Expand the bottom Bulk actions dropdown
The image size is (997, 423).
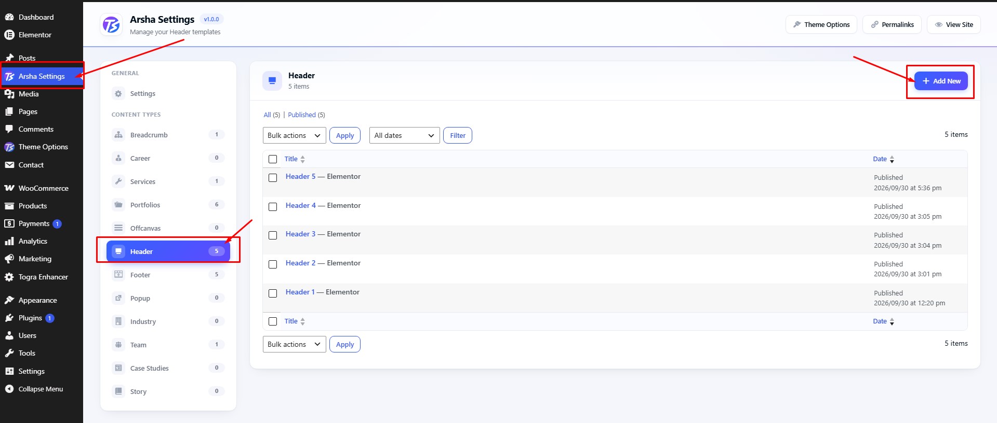tap(294, 344)
